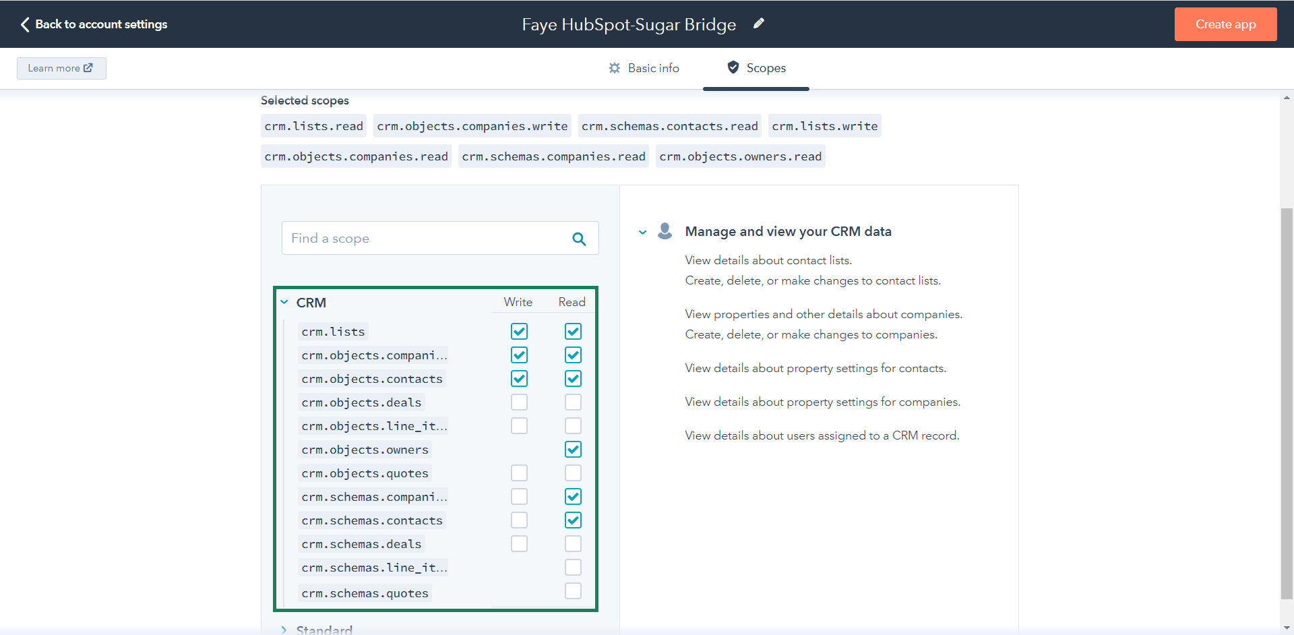Check Read for crm.schemas.quotes

573,591
